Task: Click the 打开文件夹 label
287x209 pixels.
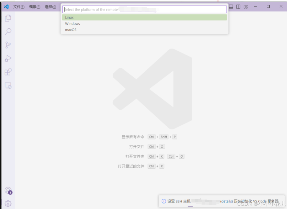Action: [135, 156]
